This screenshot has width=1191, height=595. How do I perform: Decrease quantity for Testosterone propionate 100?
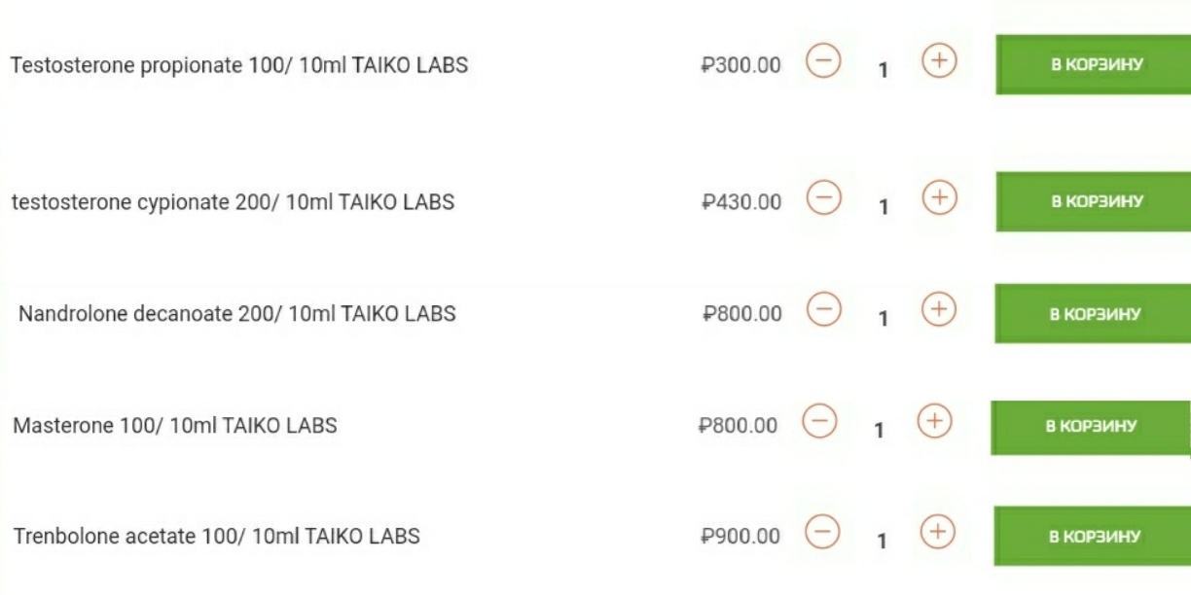coord(823,62)
